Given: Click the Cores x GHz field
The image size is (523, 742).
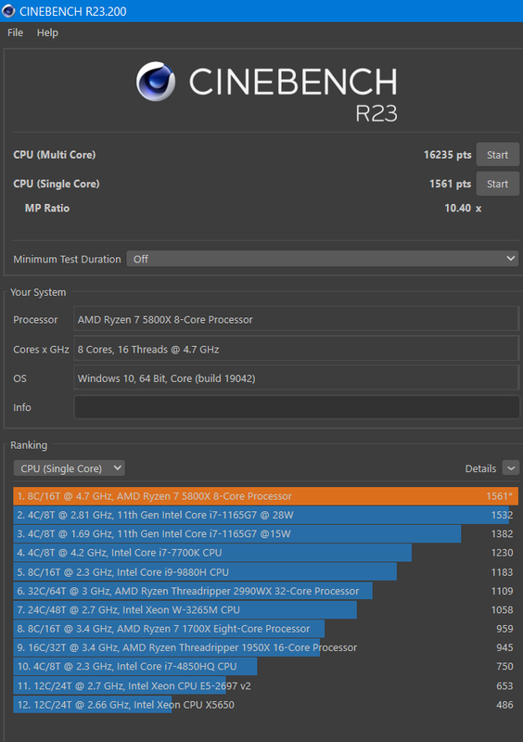Looking at the screenshot, I should (297, 350).
